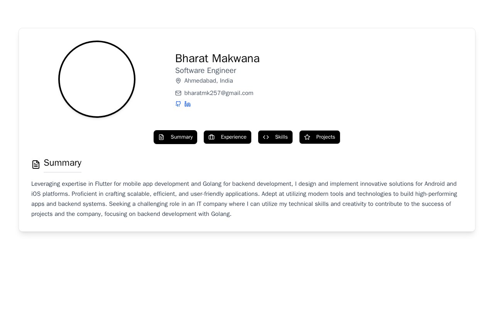The height and width of the screenshot is (309, 494).
Task: Click the star icon in Projects tab
Action: pyautogui.click(x=307, y=137)
